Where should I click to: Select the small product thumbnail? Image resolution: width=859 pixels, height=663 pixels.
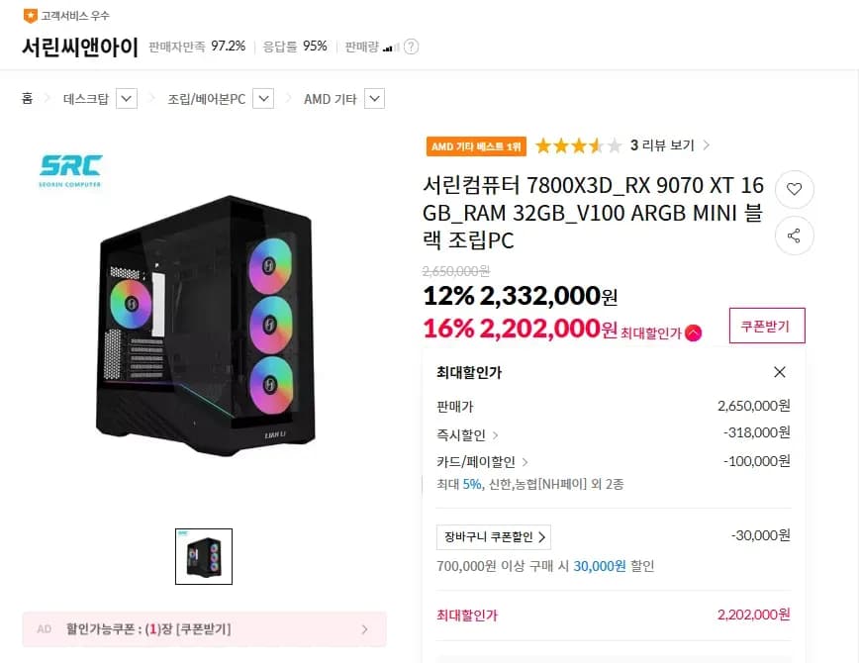203,556
